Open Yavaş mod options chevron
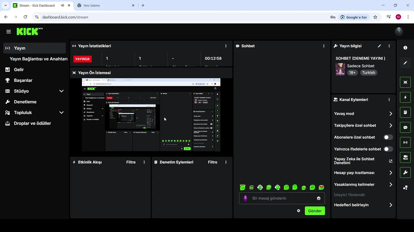414x232 pixels. point(391,114)
